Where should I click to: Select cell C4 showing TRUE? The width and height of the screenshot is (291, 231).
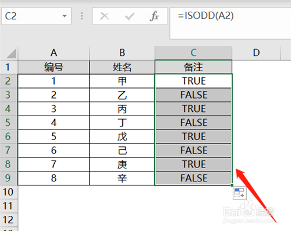[x=193, y=108]
